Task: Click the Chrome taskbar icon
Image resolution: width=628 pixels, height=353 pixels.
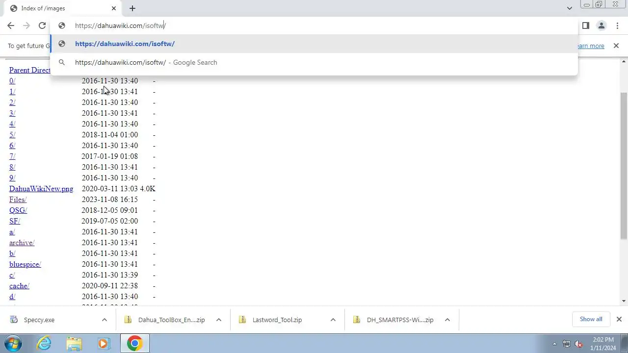Action: click(135, 343)
